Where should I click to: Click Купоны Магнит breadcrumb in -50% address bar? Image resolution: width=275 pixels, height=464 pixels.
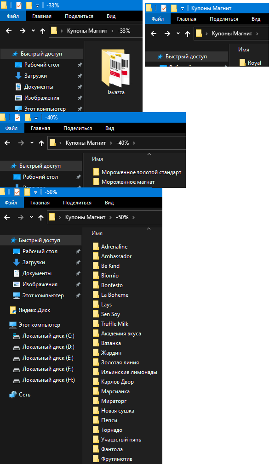tap(86, 217)
